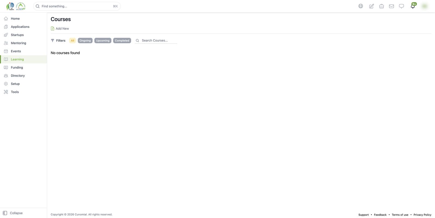Image resolution: width=435 pixels, height=218 pixels.
Task: Open Directory in the sidebar
Action: click(23, 76)
